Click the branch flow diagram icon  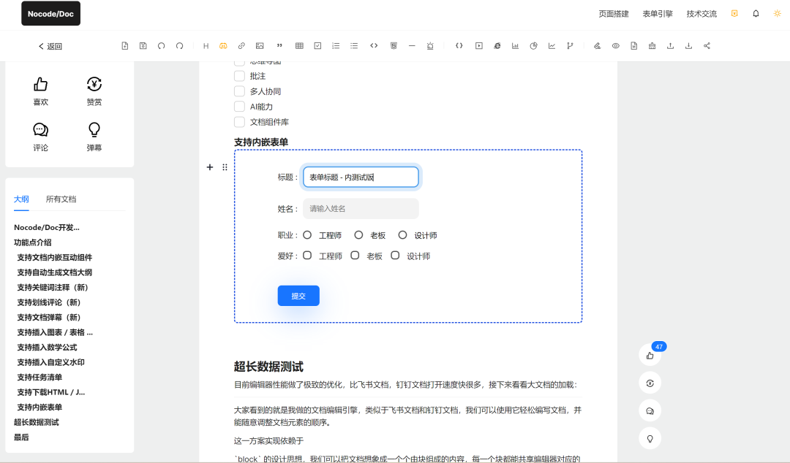(570, 46)
